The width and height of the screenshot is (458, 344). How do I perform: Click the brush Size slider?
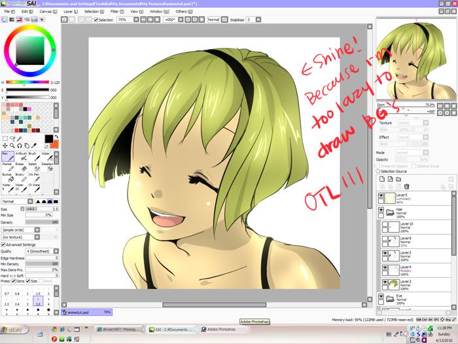tap(42, 209)
